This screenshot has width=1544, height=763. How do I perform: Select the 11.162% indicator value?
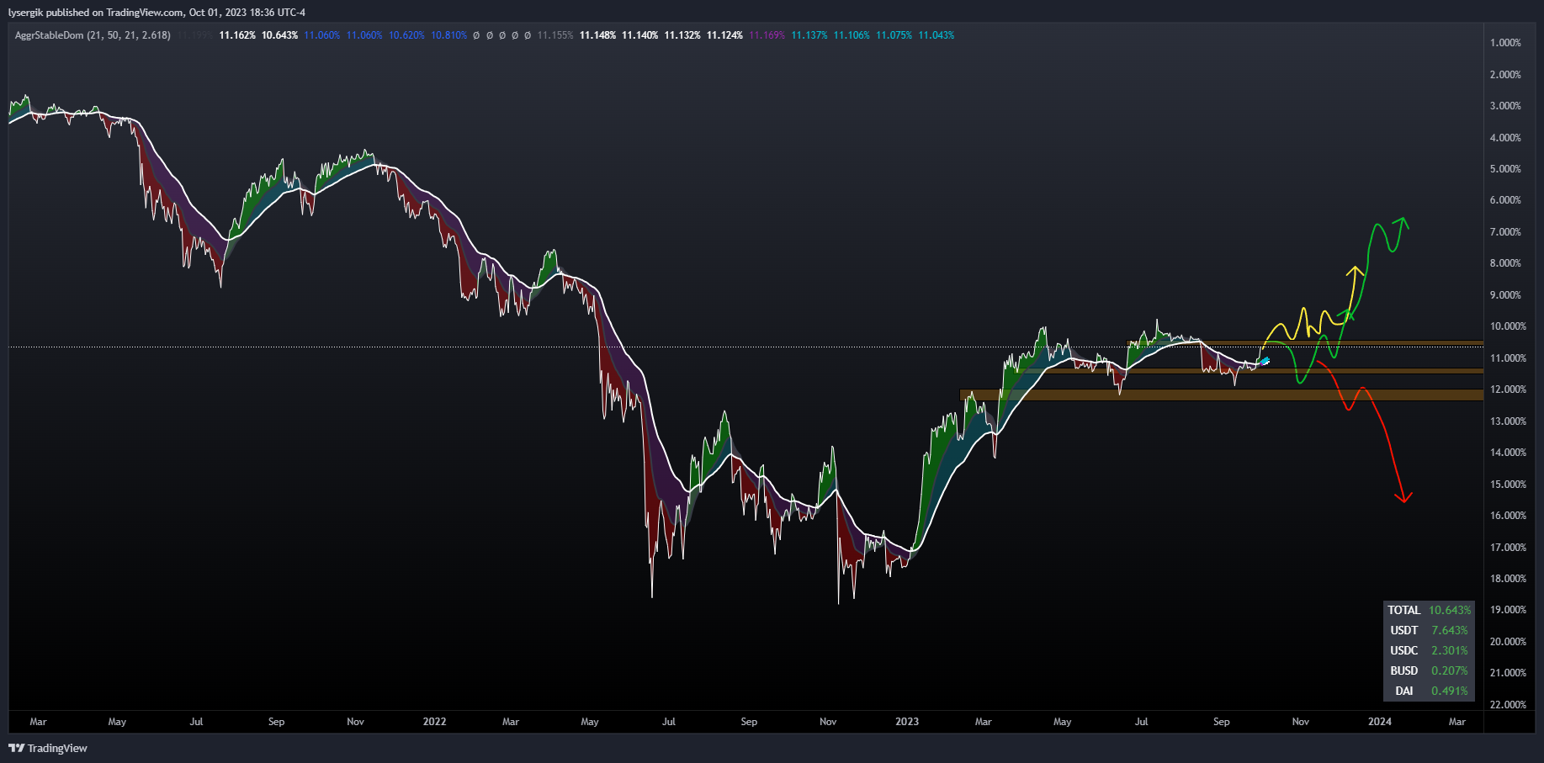coord(237,35)
